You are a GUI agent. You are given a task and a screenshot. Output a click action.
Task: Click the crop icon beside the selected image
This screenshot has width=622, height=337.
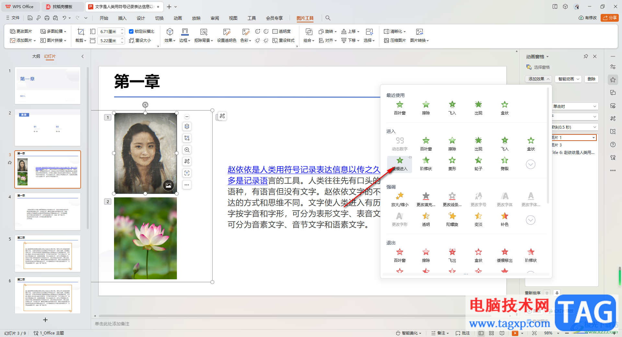tap(187, 138)
